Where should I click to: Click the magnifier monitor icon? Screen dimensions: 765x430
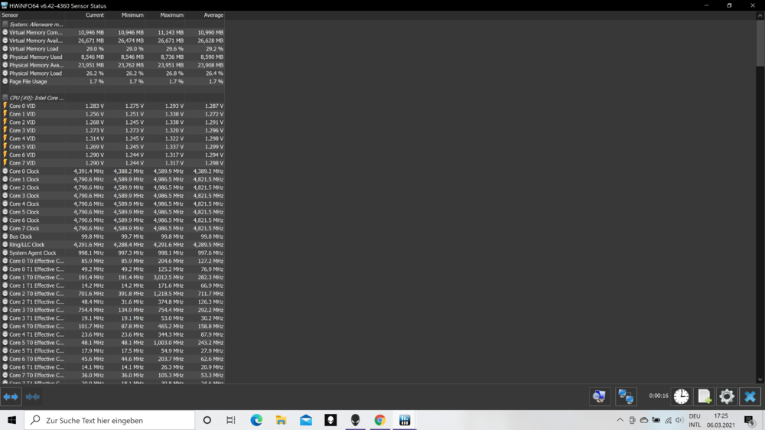pos(600,396)
